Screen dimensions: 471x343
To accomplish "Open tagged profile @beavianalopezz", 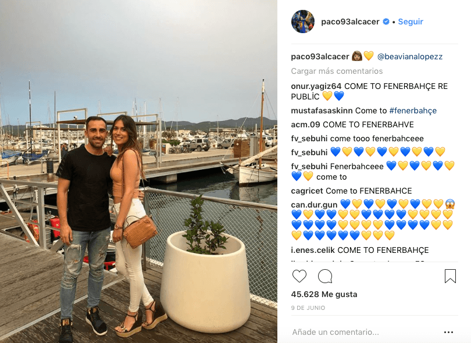I will [410, 56].
